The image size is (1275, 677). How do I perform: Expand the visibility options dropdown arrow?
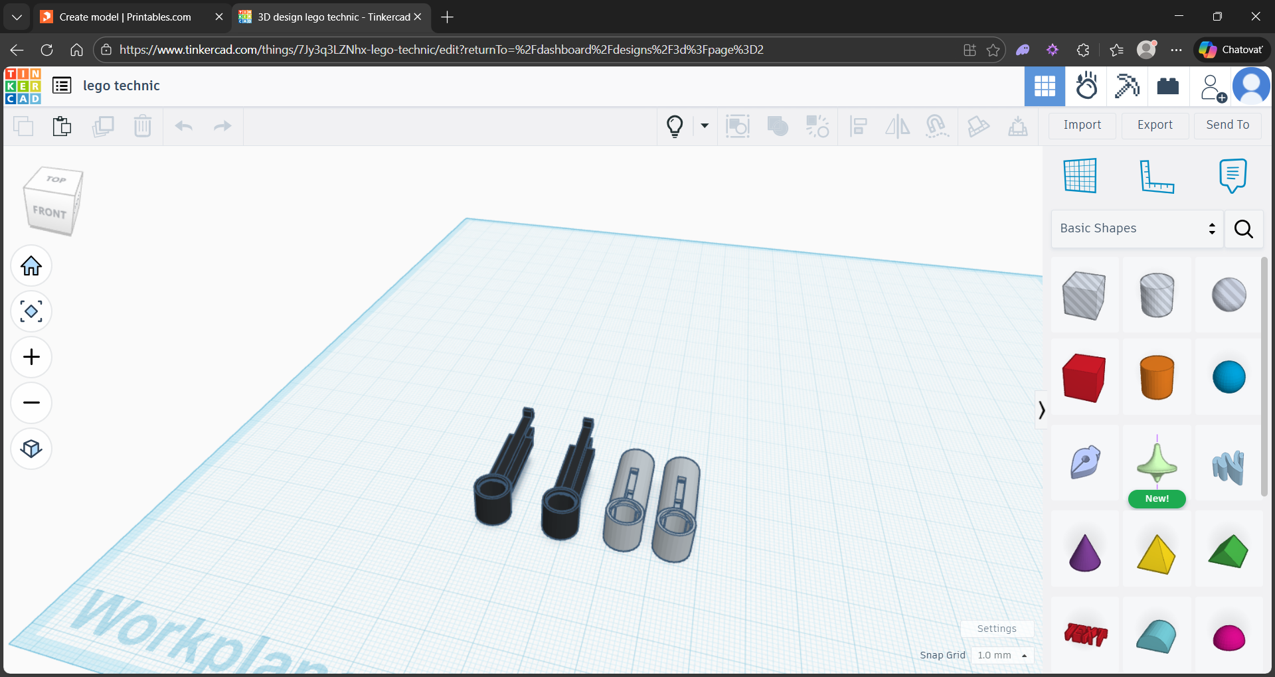pos(705,125)
